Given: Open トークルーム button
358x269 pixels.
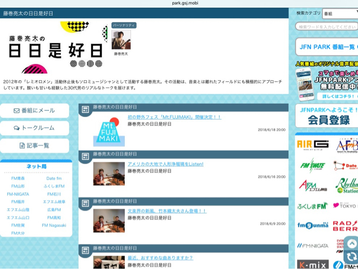Looking at the screenshot, I should 34,128.
